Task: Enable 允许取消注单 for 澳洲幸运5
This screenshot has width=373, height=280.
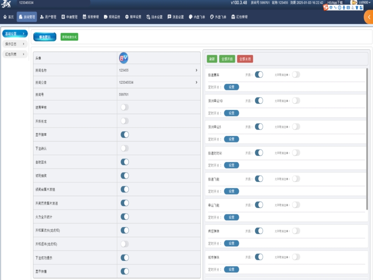Action: [296, 127]
